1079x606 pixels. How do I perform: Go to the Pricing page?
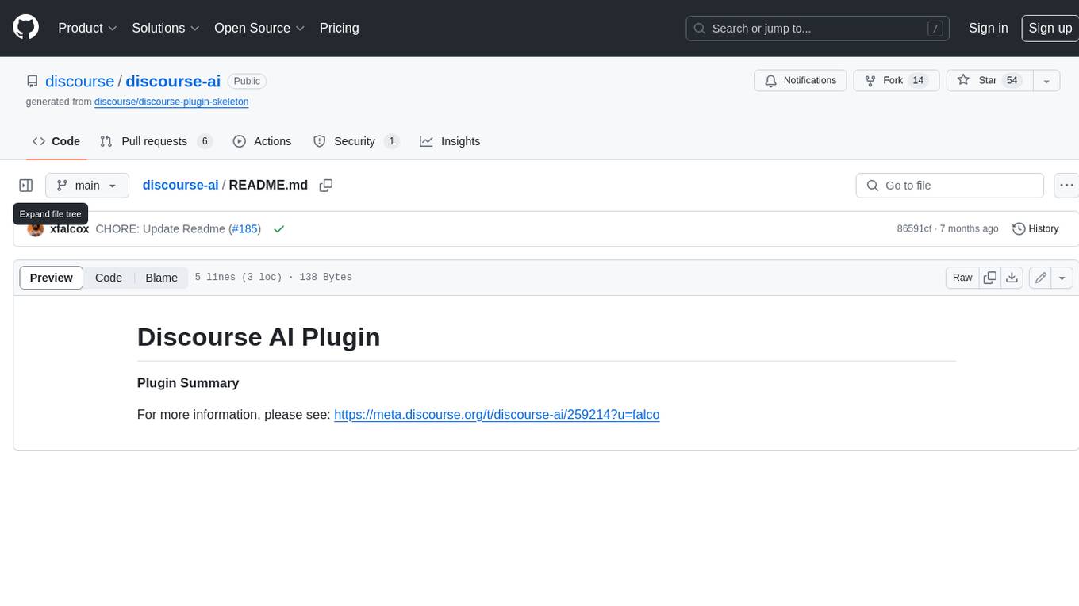[339, 28]
